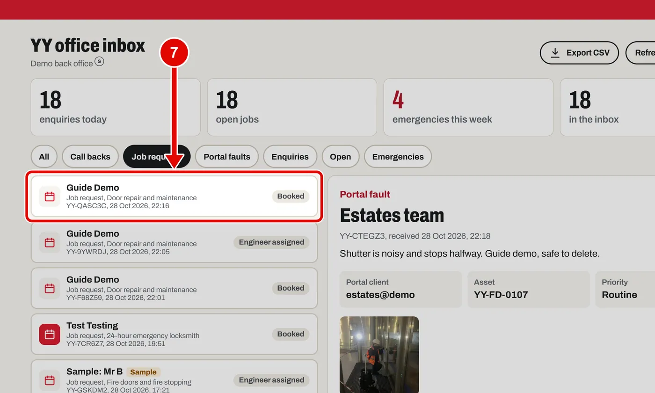The image size is (655, 393).
Task: Click the Export CSV download icon
Action: [x=555, y=53]
